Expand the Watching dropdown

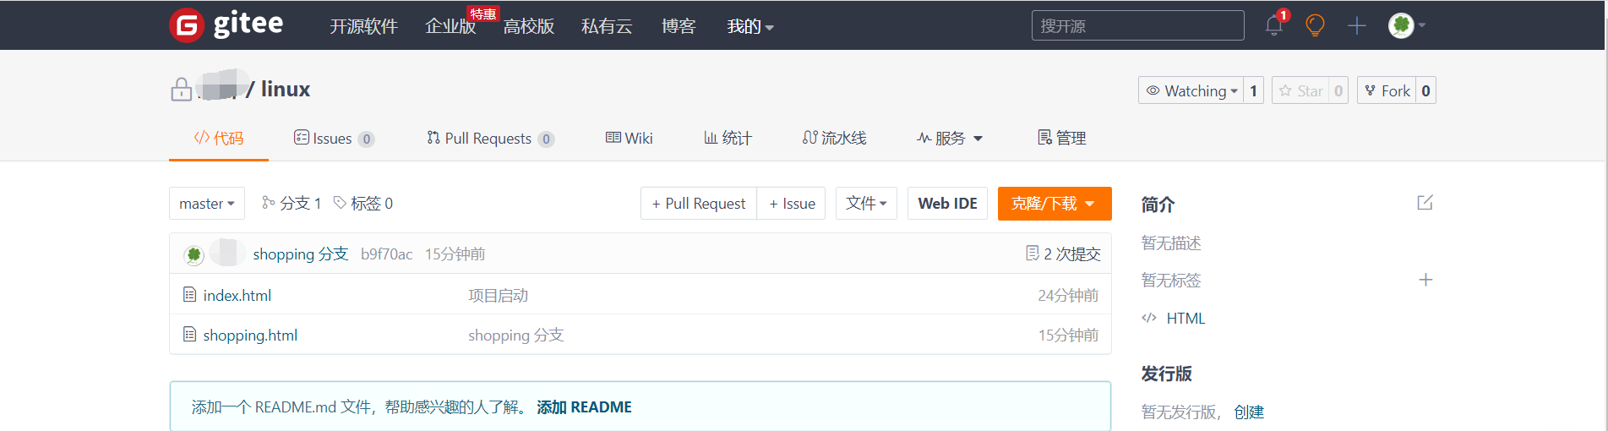click(x=1191, y=90)
